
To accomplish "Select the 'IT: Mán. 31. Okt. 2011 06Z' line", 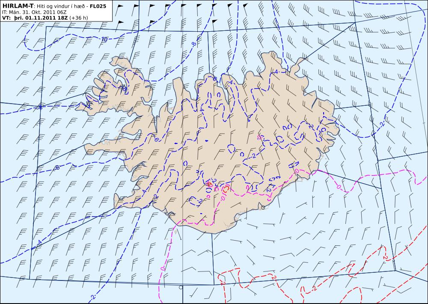I will (x=34, y=12).
